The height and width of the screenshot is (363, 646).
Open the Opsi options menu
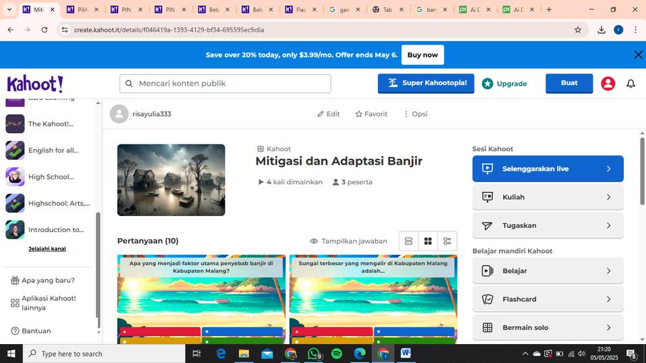pyautogui.click(x=415, y=114)
